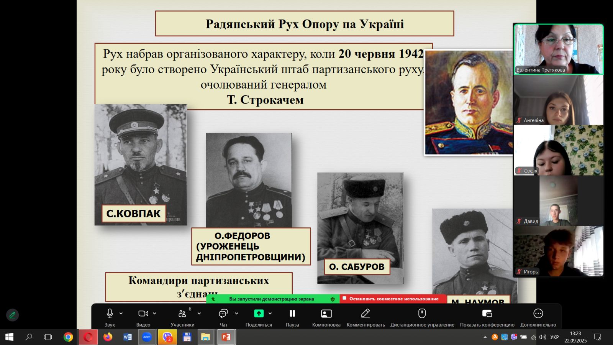
Task: Click the green Поделиться share icon
Action: 259,314
